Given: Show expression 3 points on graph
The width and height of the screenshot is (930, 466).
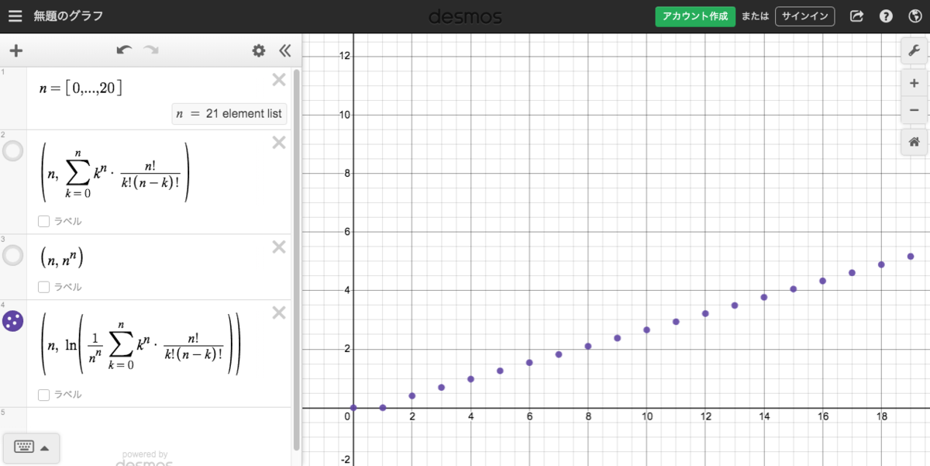Looking at the screenshot, I should coord(13,255).
